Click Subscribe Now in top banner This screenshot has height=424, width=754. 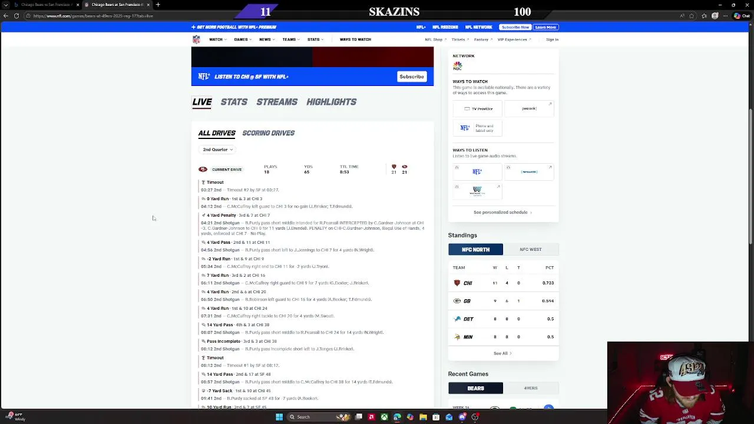point(515,27)
